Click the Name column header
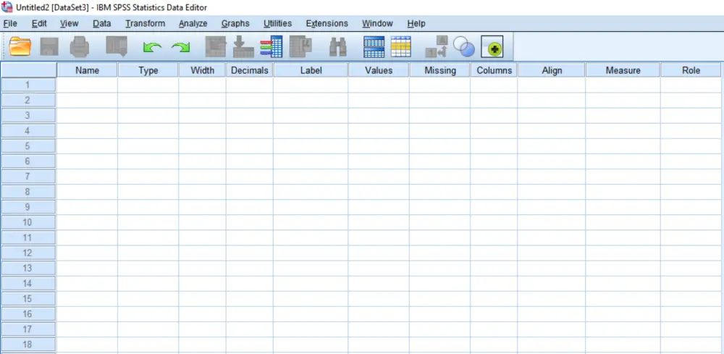This screenshot has width=724, height=354. (x=88, y=70)
